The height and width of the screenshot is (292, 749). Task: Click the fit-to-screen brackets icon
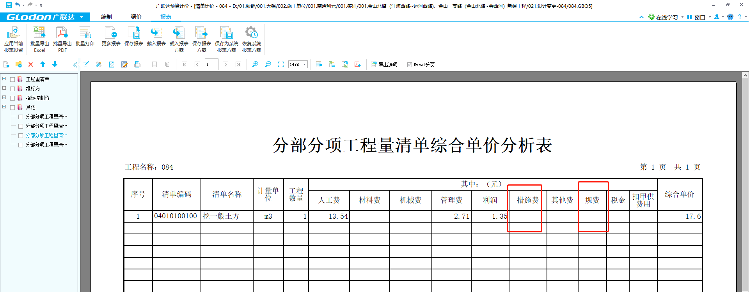pos(281,64)
